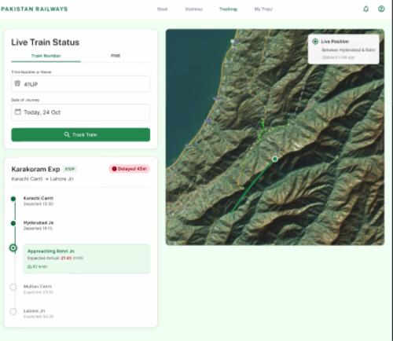Select the Karachi Cantt timeline dot

click(x=13, y=199)
